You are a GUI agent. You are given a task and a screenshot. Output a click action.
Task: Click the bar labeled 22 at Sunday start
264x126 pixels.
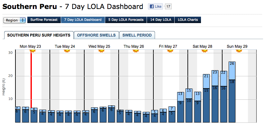[x=223, y=97]
